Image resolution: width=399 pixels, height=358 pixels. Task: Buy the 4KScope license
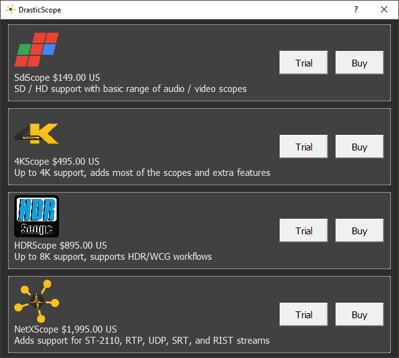click(359, 147)
